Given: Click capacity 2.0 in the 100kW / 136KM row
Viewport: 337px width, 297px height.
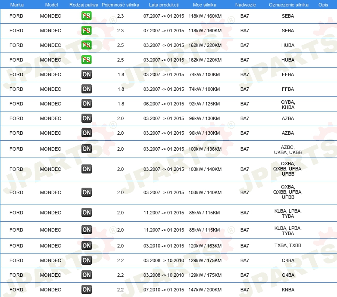Looking at the screenshot, I should (120, 149).
